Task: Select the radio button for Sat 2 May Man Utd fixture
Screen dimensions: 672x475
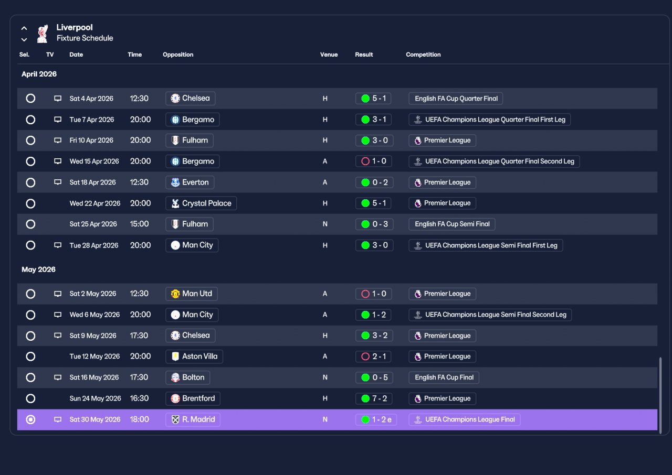Action: 30,294
